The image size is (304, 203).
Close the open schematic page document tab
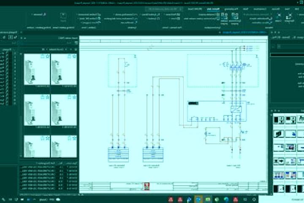pos(220,33)
